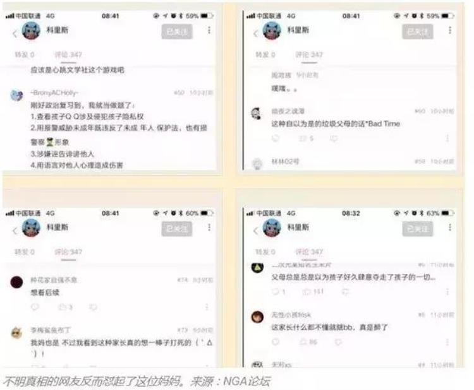
Task: Click the like icon on the Bad Time comment
Action: [303, 139]
